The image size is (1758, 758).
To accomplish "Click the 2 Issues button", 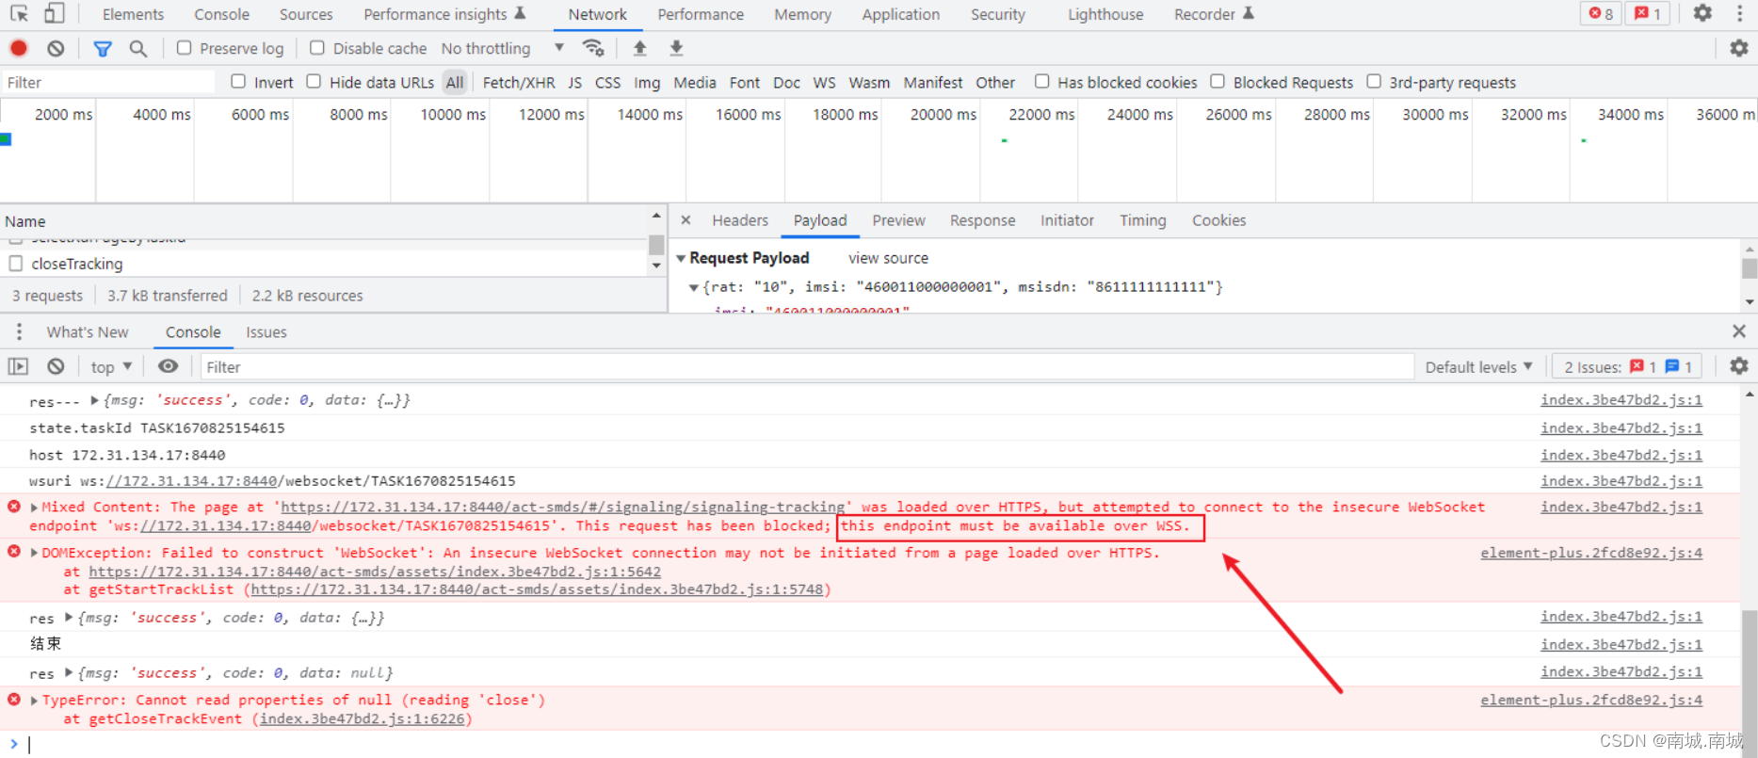I will (1628, 367).
